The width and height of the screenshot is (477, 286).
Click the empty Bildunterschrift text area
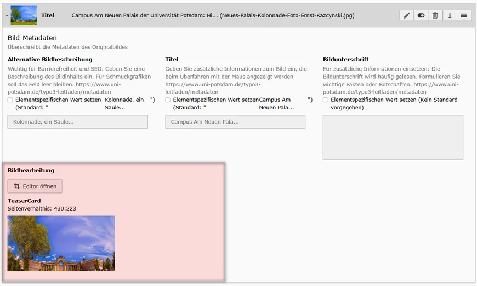coord(393,137)
